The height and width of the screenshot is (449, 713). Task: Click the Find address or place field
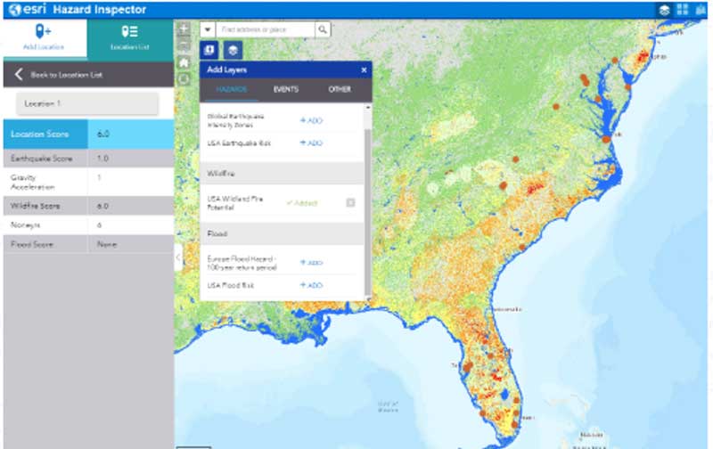[265, 29]
